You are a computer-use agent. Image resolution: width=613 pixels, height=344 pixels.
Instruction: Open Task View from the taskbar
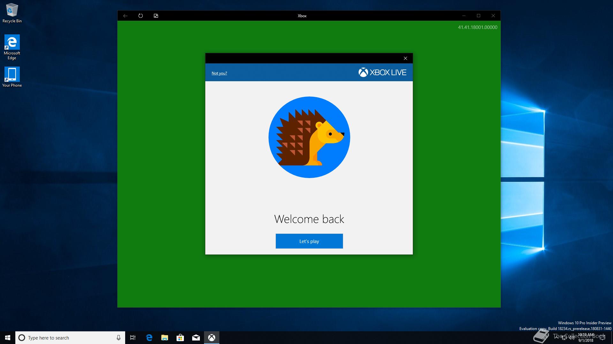[x=133, y=338]
